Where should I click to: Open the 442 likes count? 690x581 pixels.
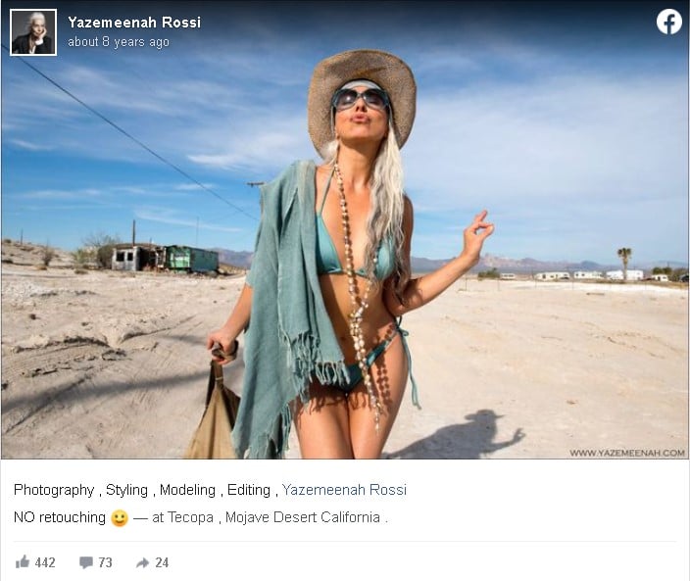tap(45, 562)
